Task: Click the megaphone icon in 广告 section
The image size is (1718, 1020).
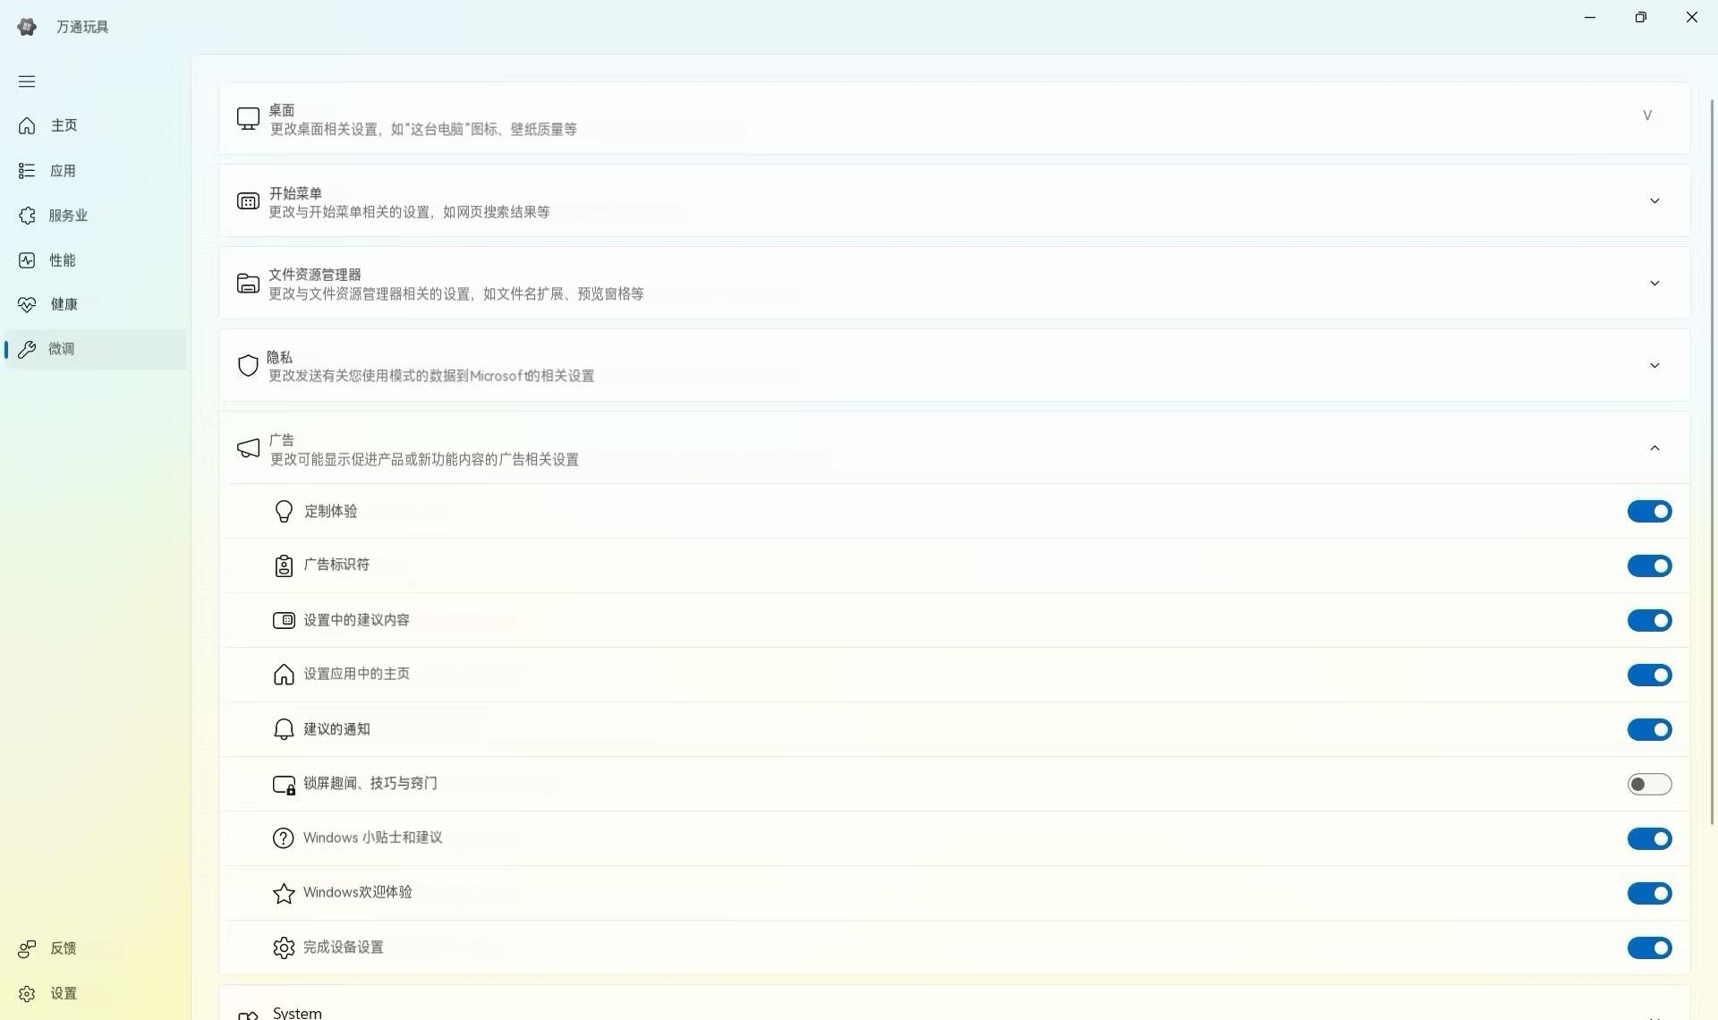Action: click(x=248, y=448)
